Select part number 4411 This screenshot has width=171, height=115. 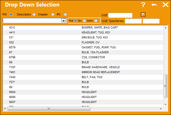coord(12,33)
